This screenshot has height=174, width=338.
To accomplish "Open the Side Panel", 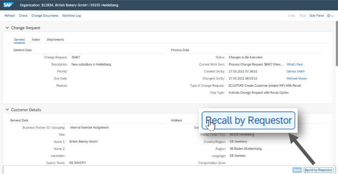I will click(317, 16).
